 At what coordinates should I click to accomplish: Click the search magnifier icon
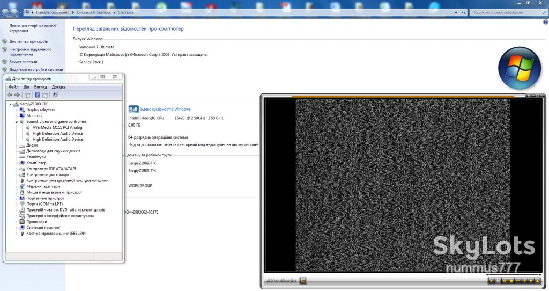(544, 13)
